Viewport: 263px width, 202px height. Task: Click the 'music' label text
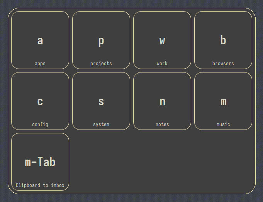tap(223, 125)
